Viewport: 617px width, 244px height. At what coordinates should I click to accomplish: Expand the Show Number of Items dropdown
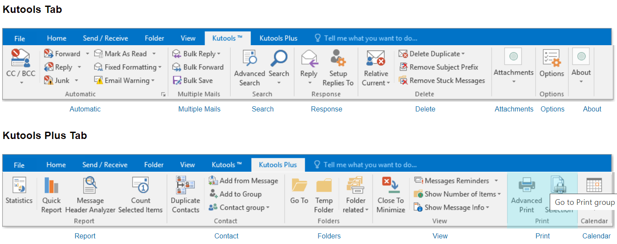(x=499, y=194)
